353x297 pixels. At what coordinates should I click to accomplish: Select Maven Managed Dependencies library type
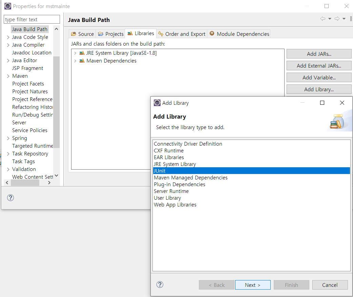[x=251, y=178]
